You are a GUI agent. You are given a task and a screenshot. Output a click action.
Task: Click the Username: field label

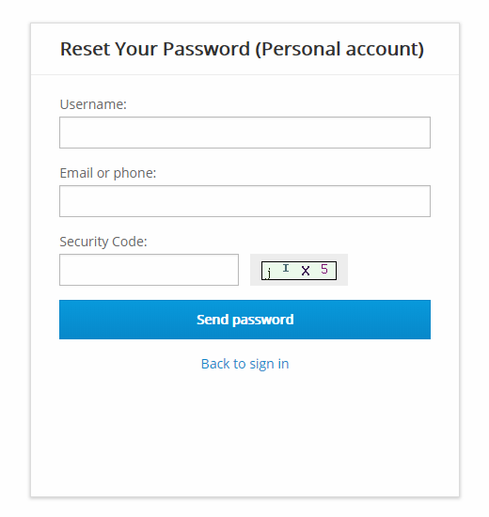click(93, 104)
